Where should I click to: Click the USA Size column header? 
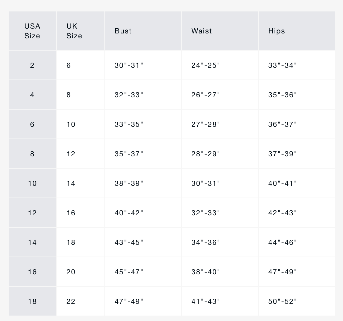click(x=32, y=31)
